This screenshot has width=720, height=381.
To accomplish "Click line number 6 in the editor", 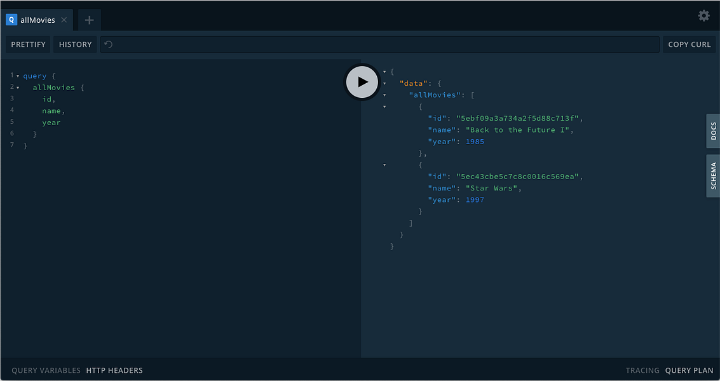I will tap(12, 133).
